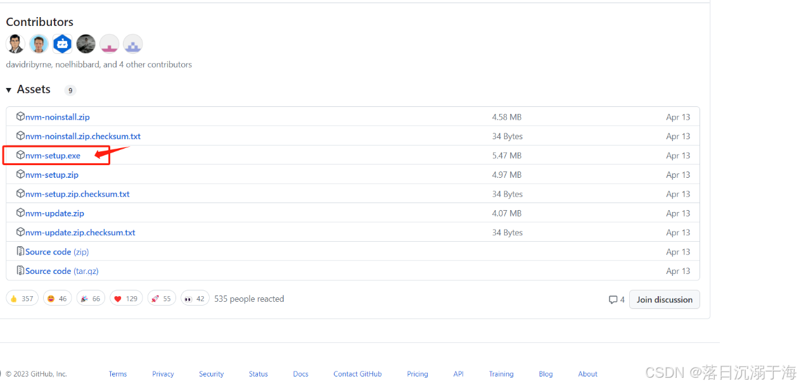Open Security footer link
Viewport: 799px width, 386px height.
[211, 374]
